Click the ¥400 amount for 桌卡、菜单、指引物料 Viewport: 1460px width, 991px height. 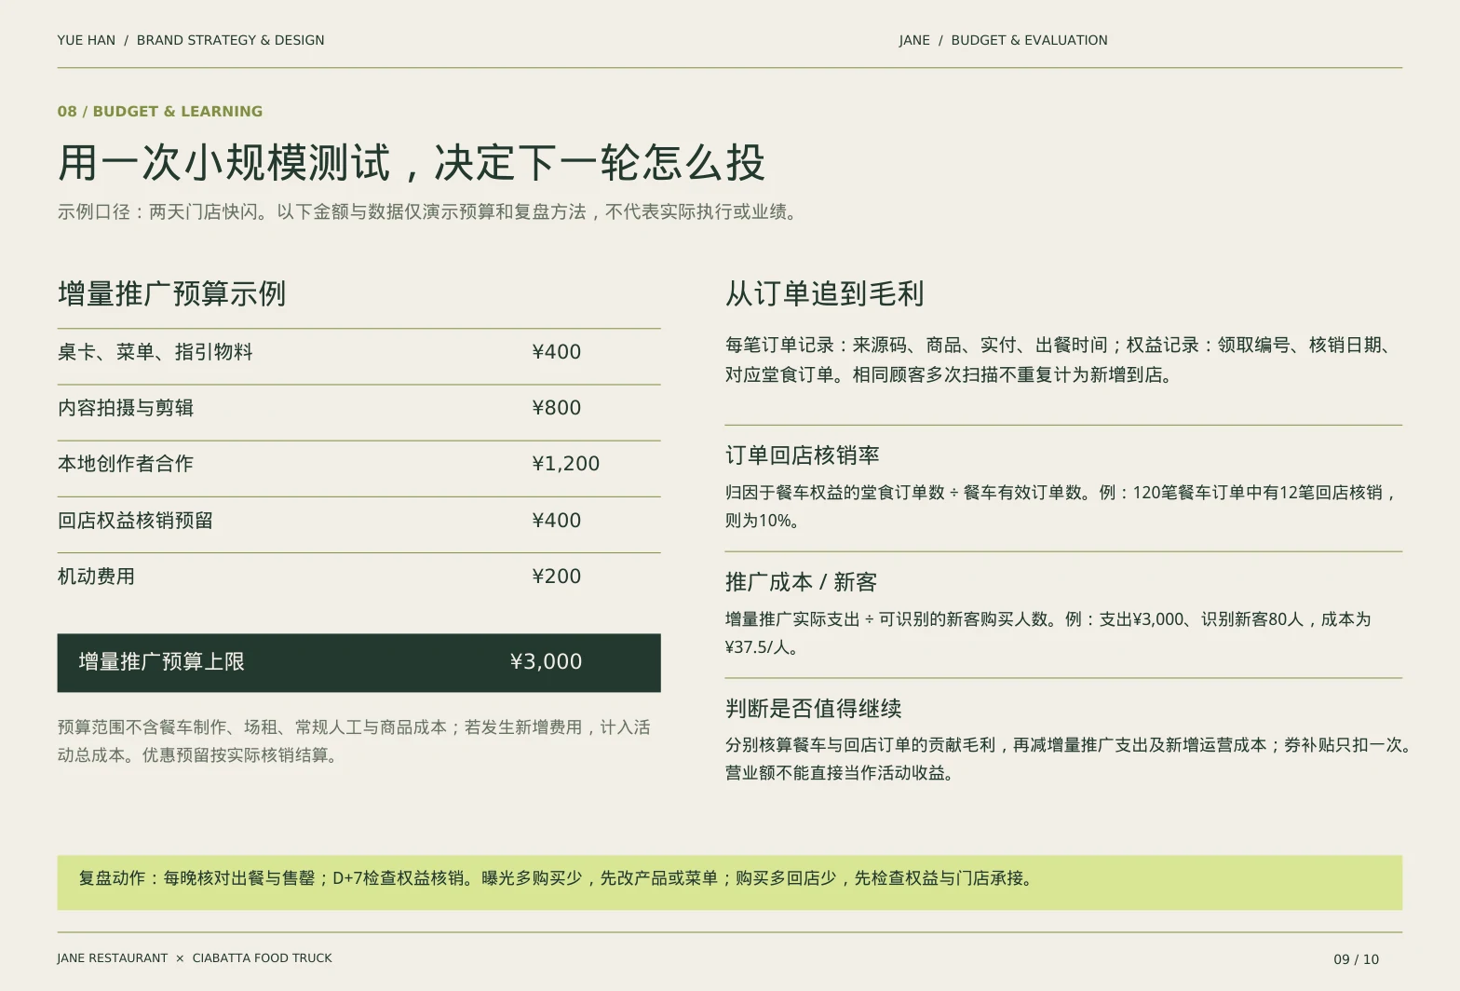556,352
